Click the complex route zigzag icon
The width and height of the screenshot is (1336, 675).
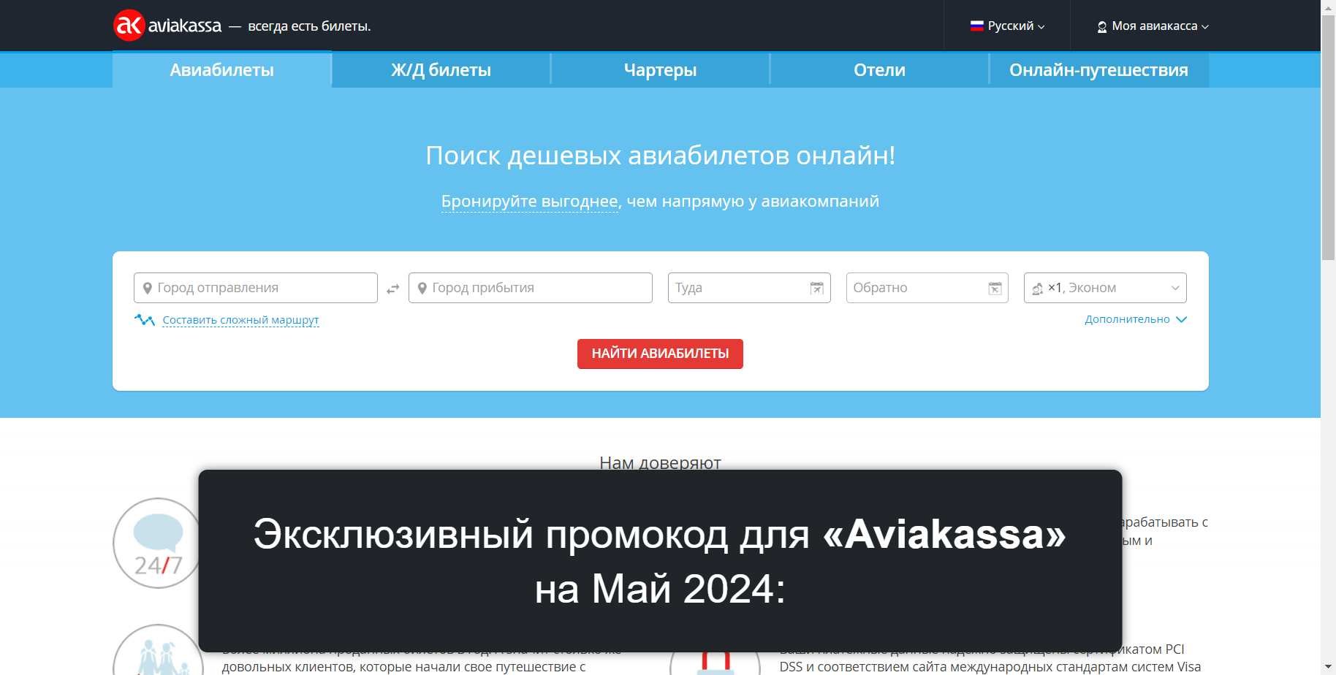[x=145, y=320]
